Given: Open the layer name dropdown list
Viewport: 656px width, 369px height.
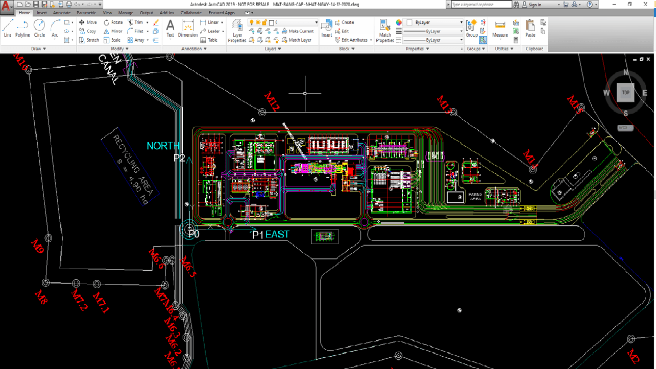Looking at the screenshot, I should [x=316, y=22].
